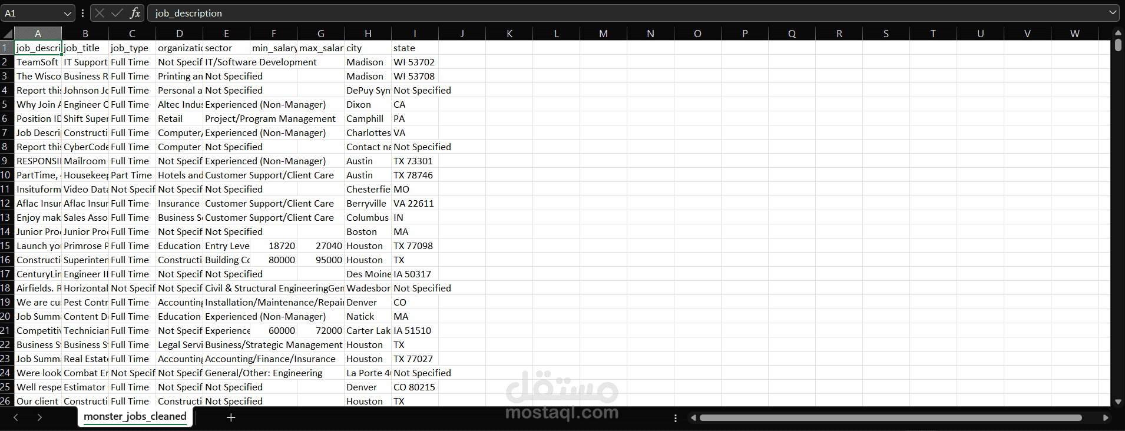
Task: Click the CO 80215 cell
Action: tap(415, 387)
